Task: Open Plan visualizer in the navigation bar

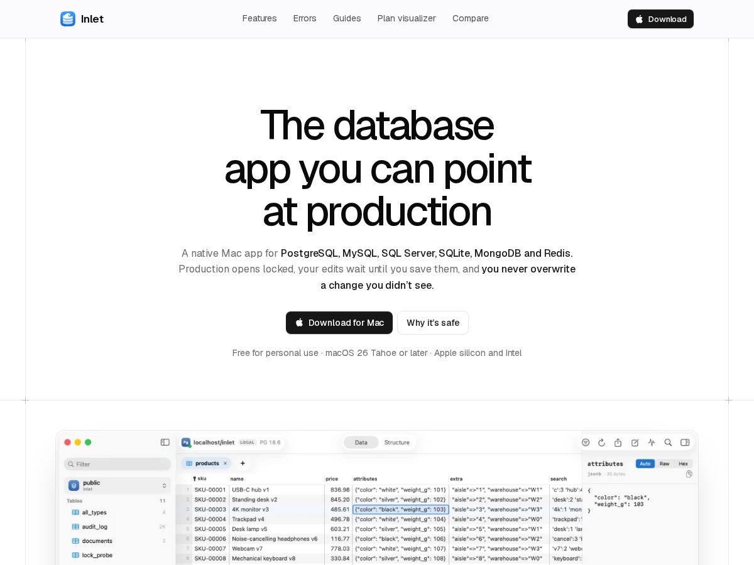Action: [407, 18]
